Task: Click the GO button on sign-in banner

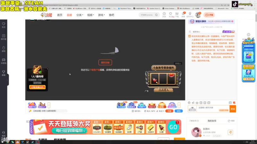Action: coord(173,127)
